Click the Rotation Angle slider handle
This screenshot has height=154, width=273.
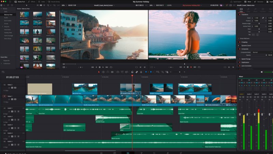(259, 23)
